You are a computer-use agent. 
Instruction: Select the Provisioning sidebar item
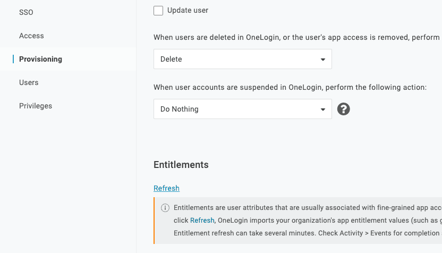coord(40,59)
